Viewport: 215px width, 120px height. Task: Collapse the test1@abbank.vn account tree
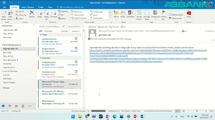2,45
